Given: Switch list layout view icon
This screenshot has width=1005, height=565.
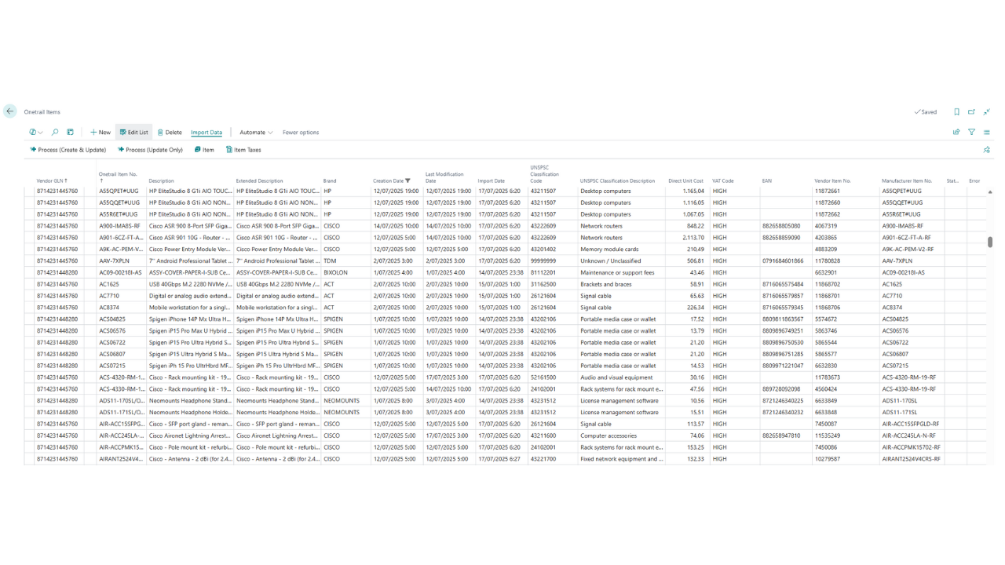Looking at the screenshot, I should pos(987,133).
